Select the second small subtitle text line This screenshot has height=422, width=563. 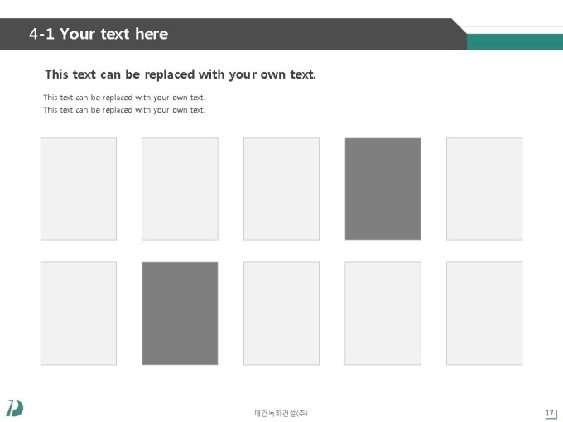point(124,110)
